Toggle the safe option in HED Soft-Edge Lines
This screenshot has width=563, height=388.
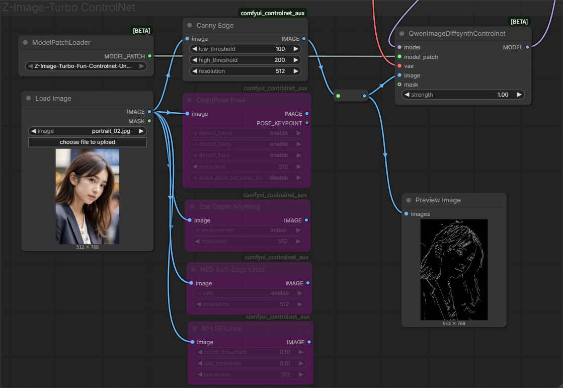[x=249, y=293]
